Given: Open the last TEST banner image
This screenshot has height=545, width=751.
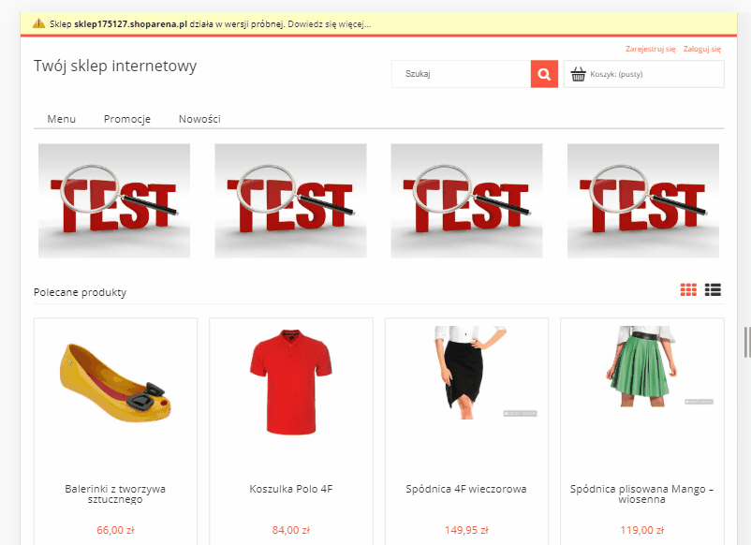Looking at the screenshot, I should pyautogui.click(x=643, y=200).
